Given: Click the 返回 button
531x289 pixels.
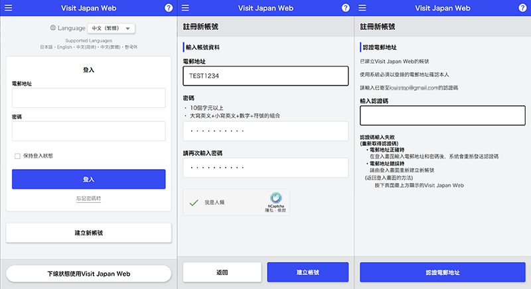Looking at the screenshot, I should (x=222, y=272).
